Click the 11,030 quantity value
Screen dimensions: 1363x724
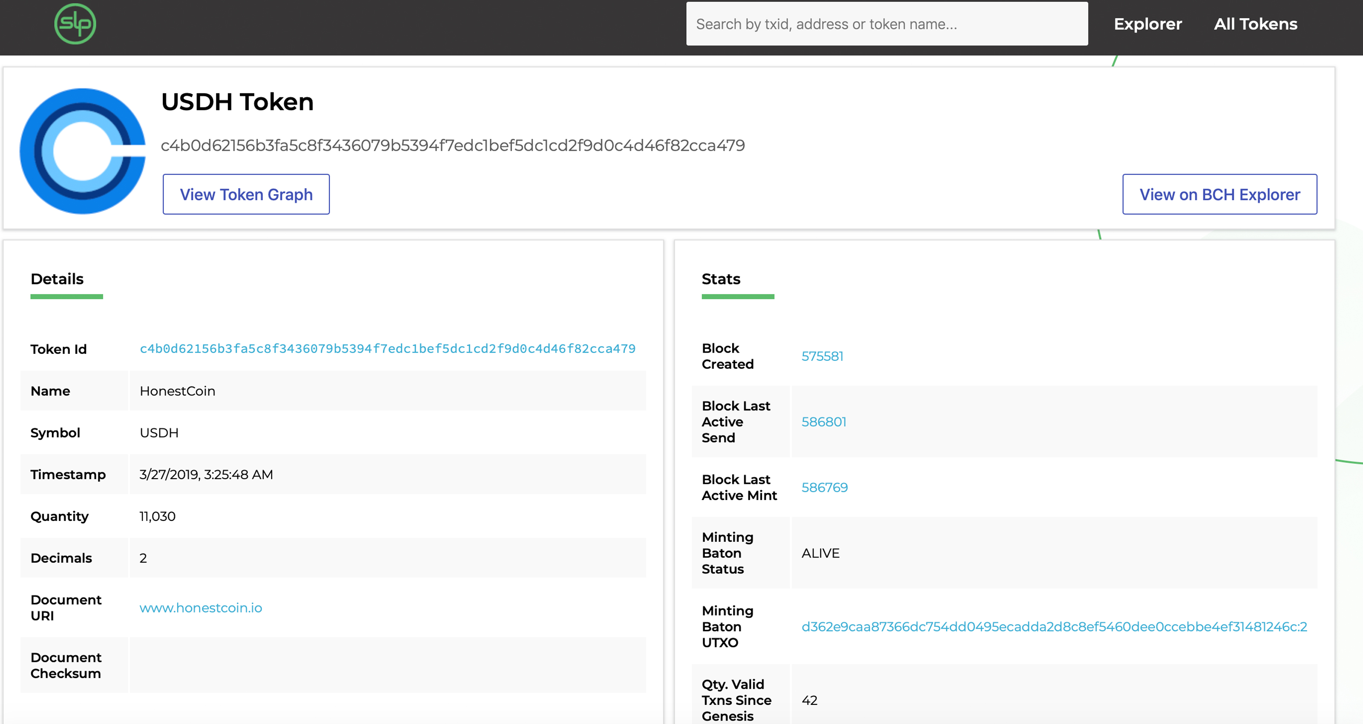(x=157, y=516)
